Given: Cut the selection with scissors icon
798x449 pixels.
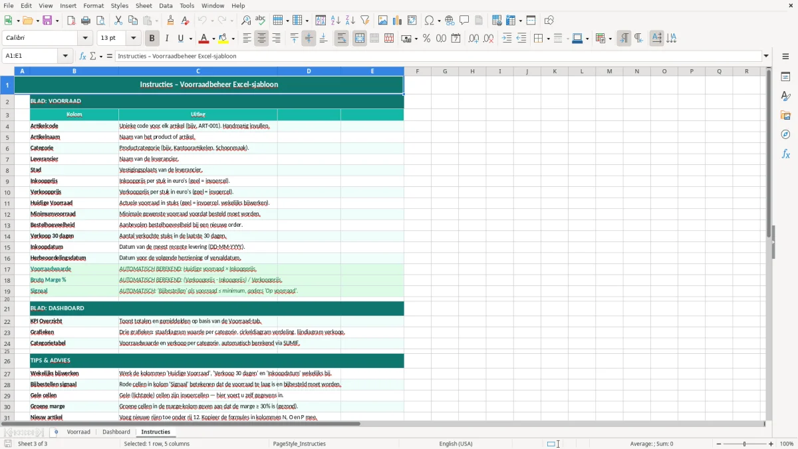Looking at the screenshot, I should [x=118, y=21].
